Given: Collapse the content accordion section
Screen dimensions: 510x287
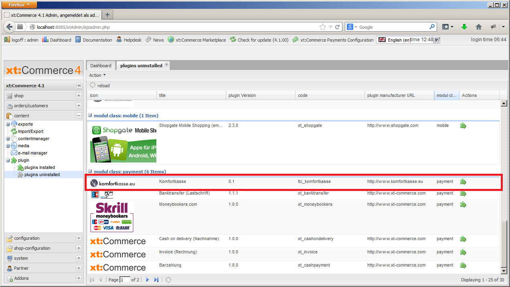Looking at the screenshot, I should 79,116.
